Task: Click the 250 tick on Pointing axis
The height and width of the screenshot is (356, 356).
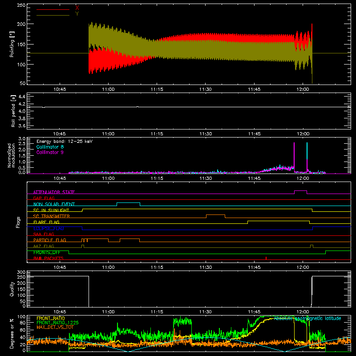Action: click(x=21, y=5)
